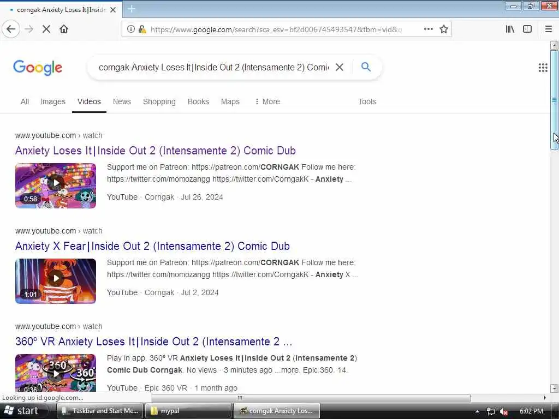Open page actions three-dot menu
The width and height of the screenshot is (559, 419).
(x=429, y=29)
